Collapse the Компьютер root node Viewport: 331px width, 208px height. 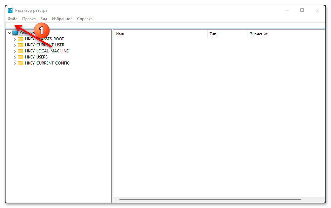pos(9,33)
